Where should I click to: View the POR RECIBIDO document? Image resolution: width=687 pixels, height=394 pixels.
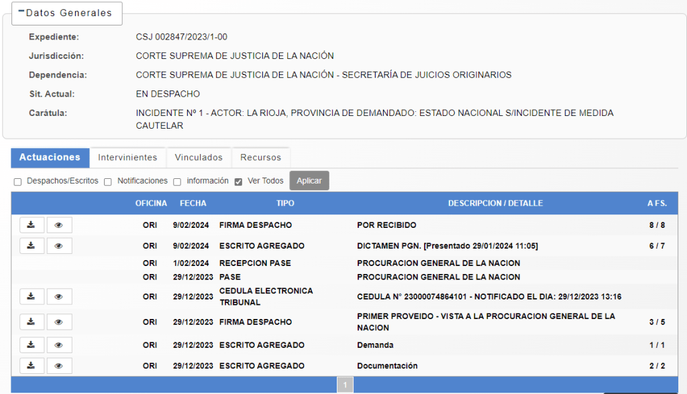(x=59, y=225)
